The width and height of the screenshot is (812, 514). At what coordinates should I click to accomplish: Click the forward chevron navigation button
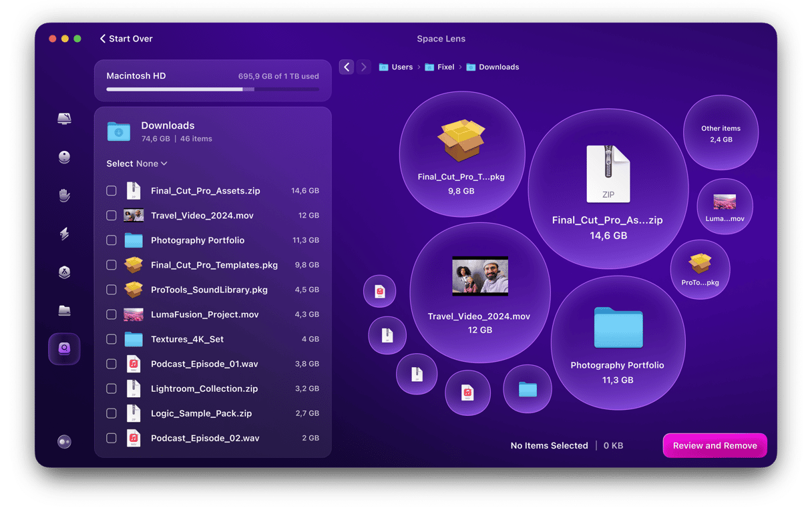(x=363, y=67)
